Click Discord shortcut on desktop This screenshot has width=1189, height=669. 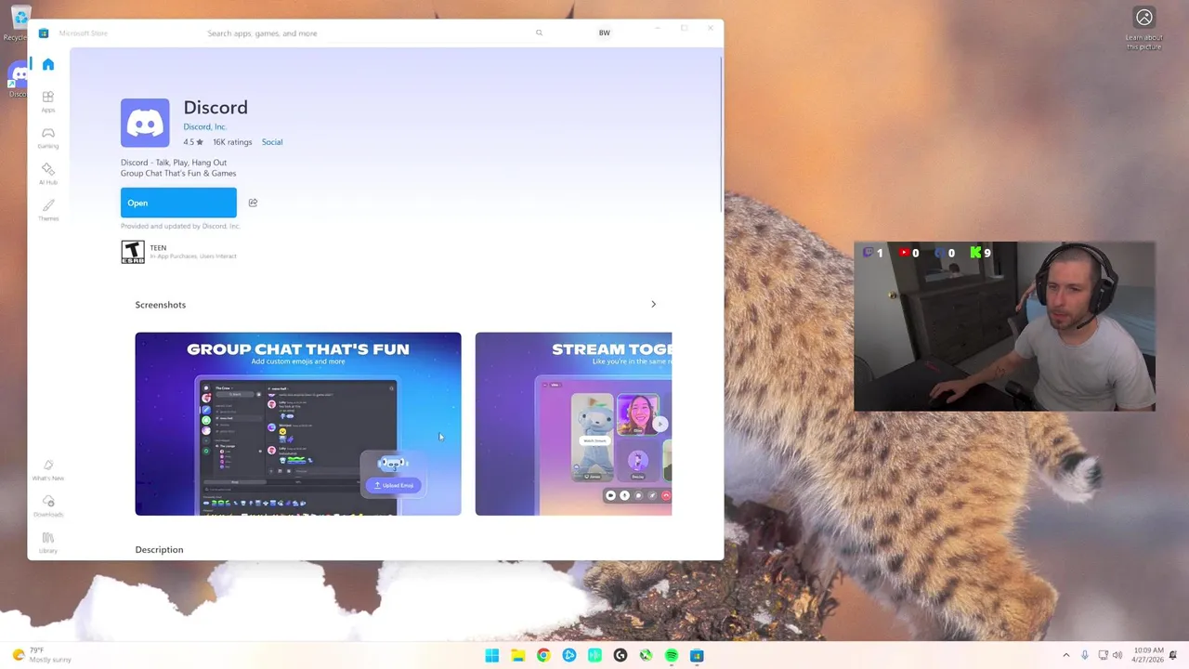18,80
